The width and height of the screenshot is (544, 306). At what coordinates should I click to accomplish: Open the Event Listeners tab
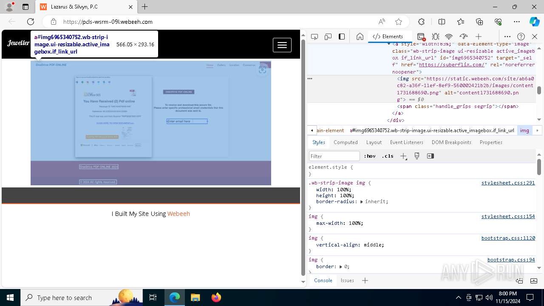pyautogui.click(x=406, y=142)
